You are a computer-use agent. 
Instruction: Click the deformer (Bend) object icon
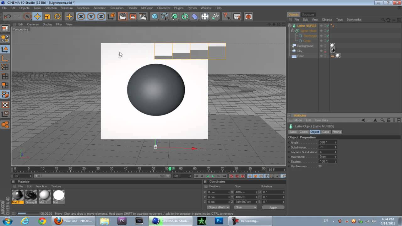click(195, 16)
